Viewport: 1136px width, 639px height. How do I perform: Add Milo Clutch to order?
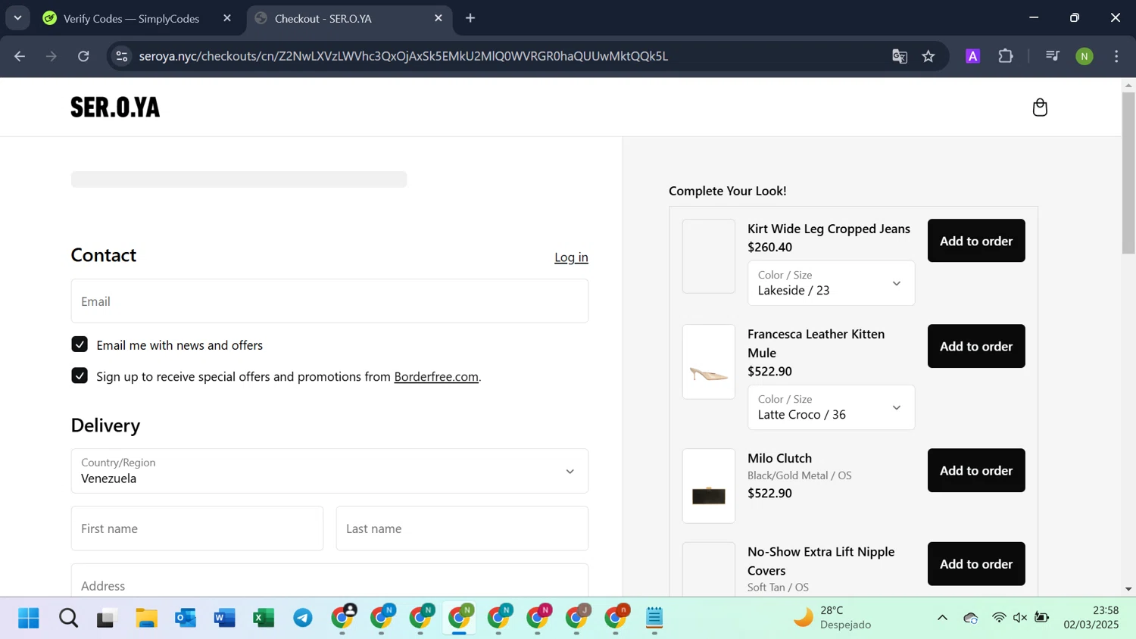tap(976, 470)
